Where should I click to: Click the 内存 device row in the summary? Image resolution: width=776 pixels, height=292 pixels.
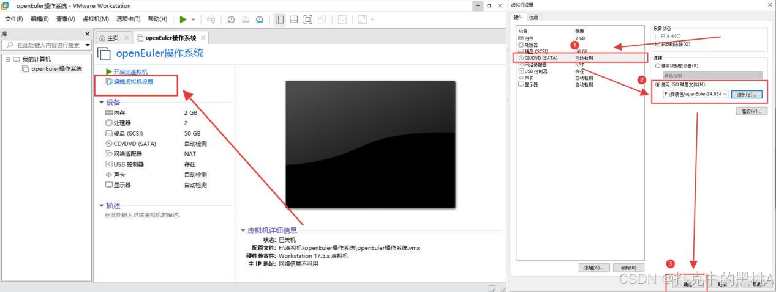pos(156,113)
